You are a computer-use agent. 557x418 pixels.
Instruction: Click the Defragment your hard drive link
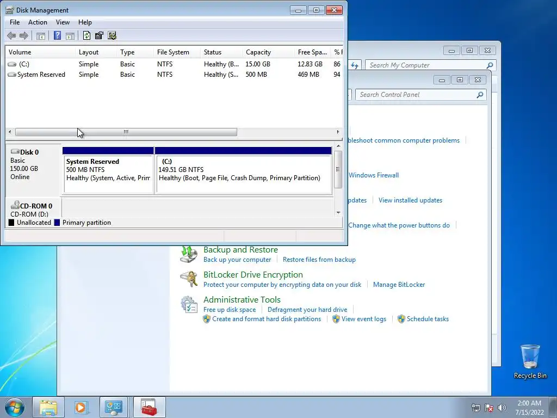[307, 310]
